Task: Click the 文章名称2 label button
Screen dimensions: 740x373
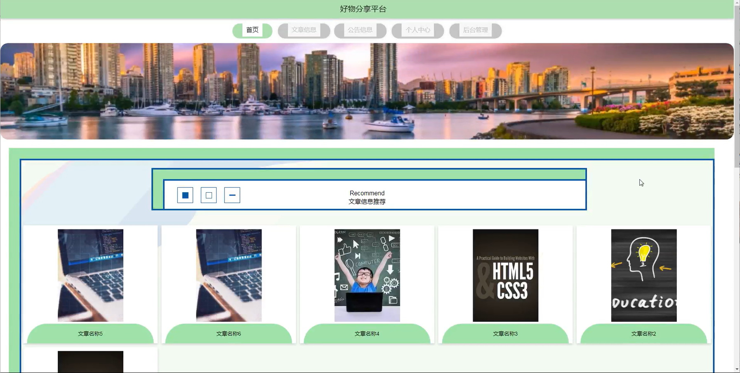Action: 644,333
